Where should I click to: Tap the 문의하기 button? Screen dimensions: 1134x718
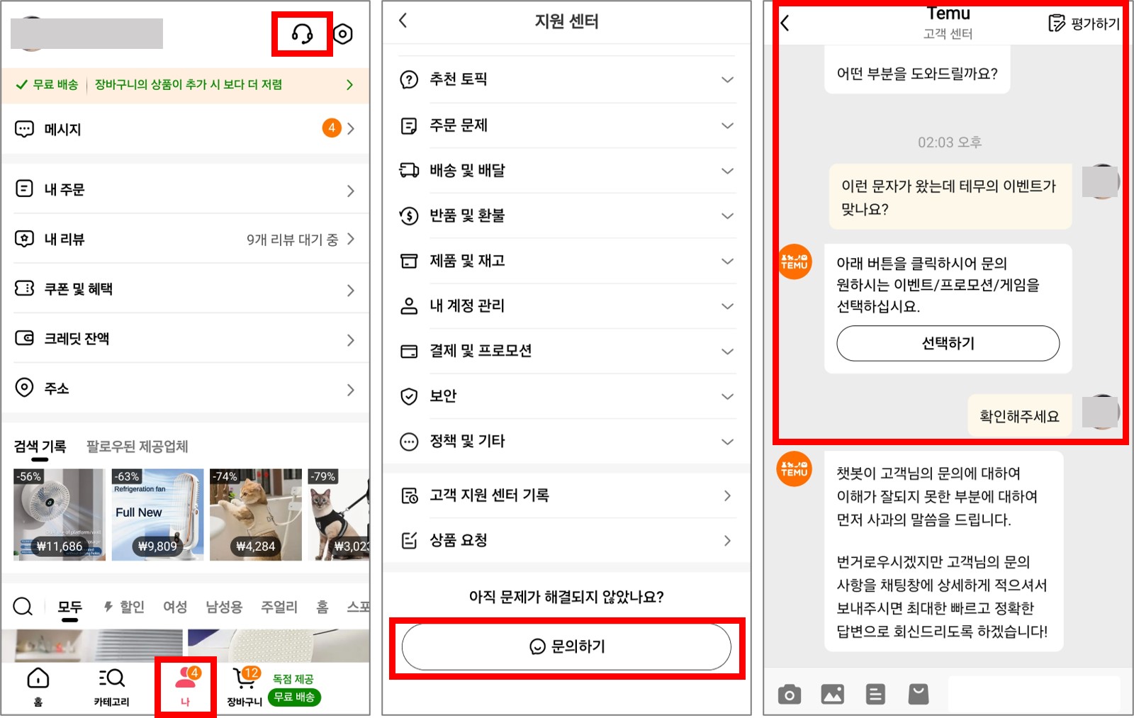tap(566, 646)
